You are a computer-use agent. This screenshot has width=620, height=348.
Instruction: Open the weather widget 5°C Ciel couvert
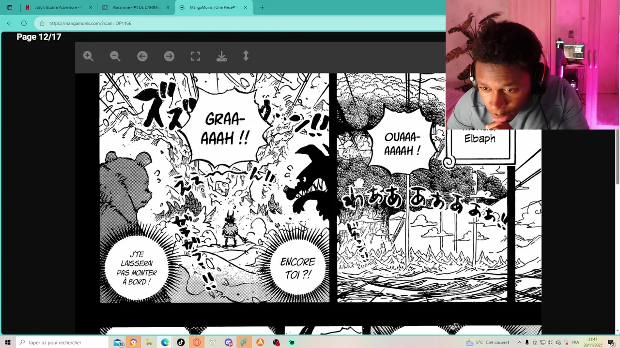tap(487, 342)
